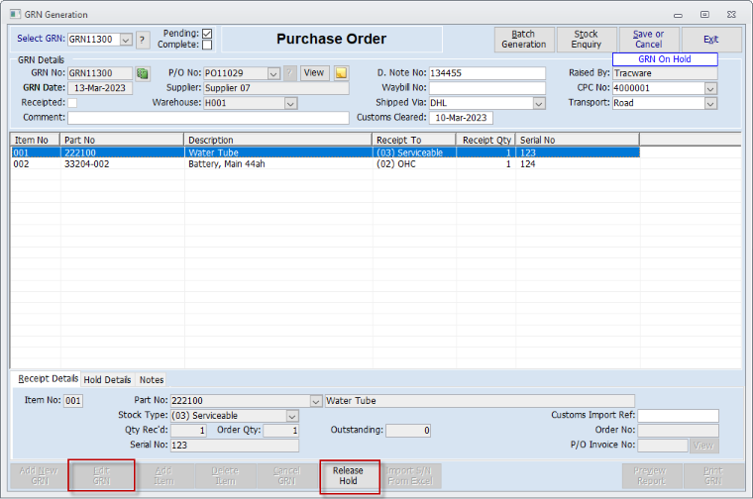Viewport: 753px width, 499px height.
Task: Click the Qty Rec'd field
Action: tap(188, 431)
